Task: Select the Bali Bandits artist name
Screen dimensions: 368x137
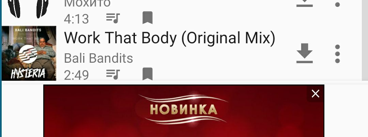Action: [98, 58]
